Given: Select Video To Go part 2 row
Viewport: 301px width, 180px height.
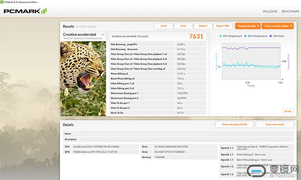Looking at the screenshot, I should click(x=158, y=108).
